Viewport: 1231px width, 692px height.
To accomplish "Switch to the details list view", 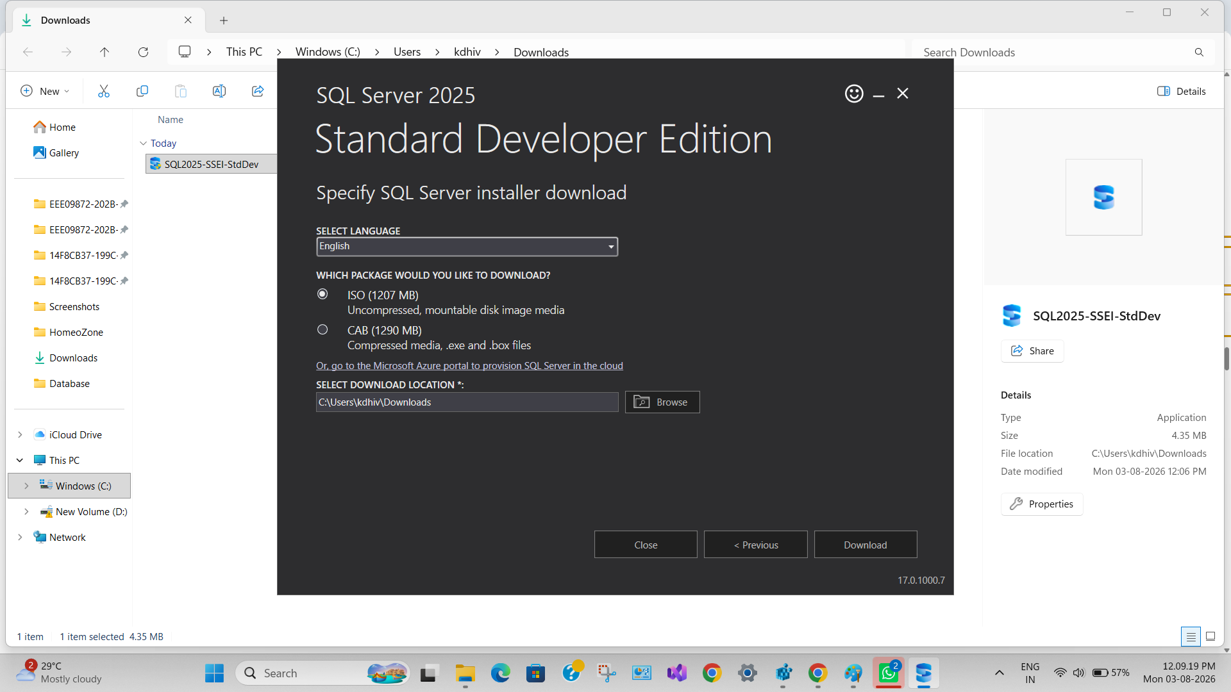I will (x=1191, y=636).
